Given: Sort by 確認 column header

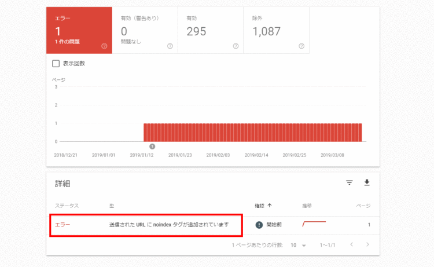Looking at the screenshot, I should pos(263,206).
